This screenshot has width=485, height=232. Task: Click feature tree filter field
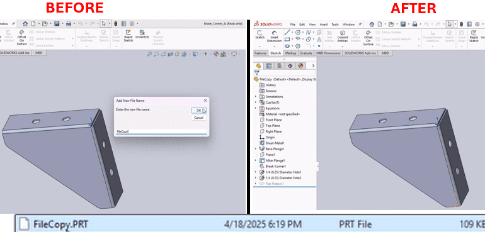click(x=285, y=73)
